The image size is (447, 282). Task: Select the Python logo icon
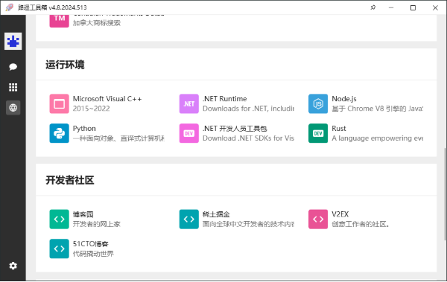click(x=60, y=133)
